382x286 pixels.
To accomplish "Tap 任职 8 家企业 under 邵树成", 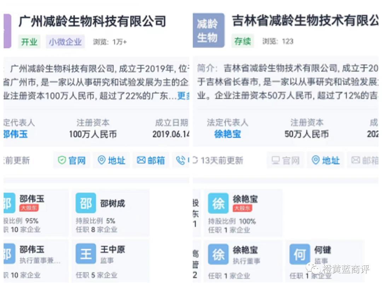I will coord(97,229).
